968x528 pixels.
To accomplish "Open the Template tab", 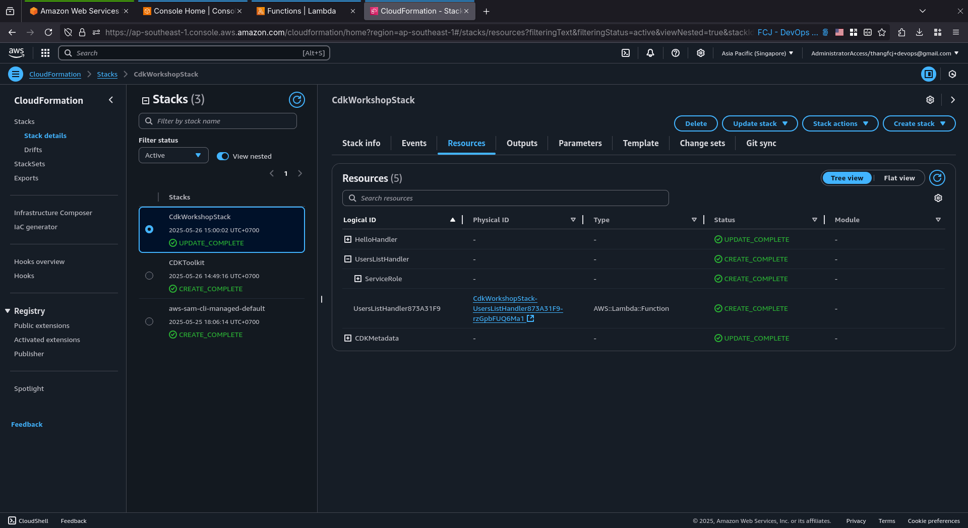I will tap(641, 143).
